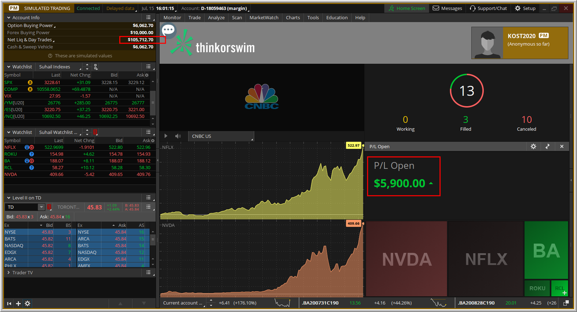Click the red link color selector in Suhail Watchlist
The width and height of the screenshot is (577, 312).
[95, 132]
